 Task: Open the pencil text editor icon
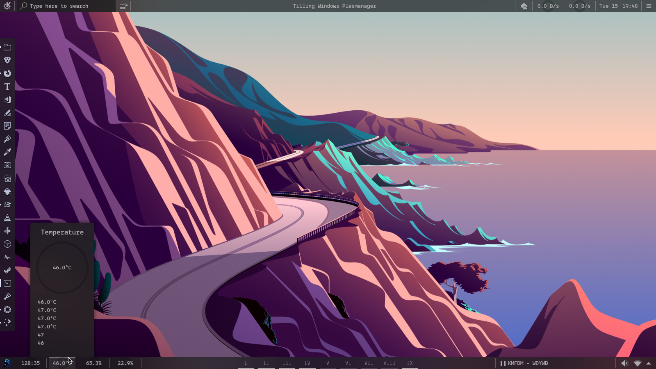point(7,113)
